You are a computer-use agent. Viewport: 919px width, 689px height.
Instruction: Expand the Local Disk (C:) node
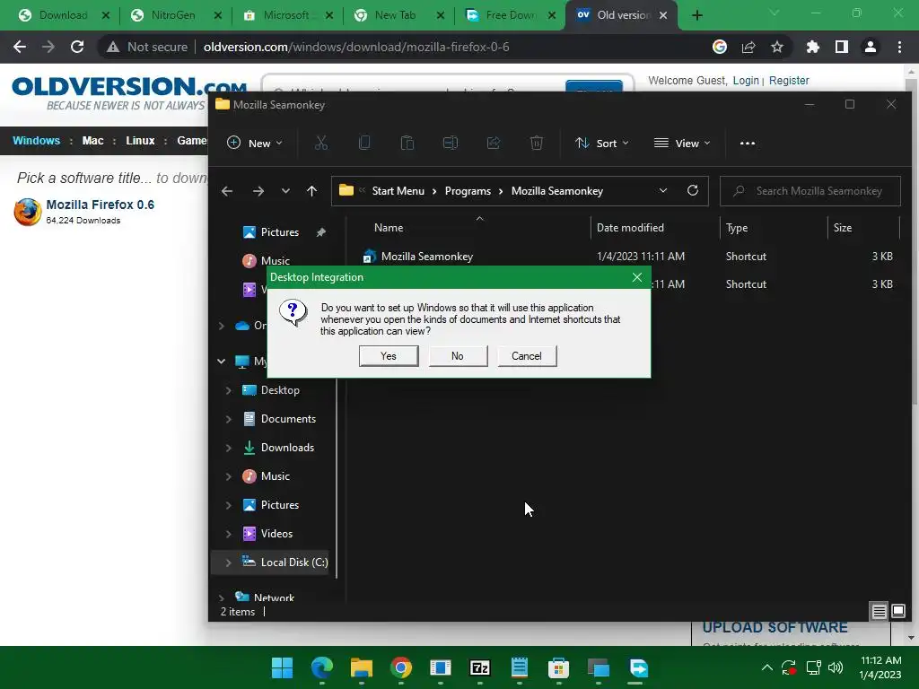click(x=228, y=563)
